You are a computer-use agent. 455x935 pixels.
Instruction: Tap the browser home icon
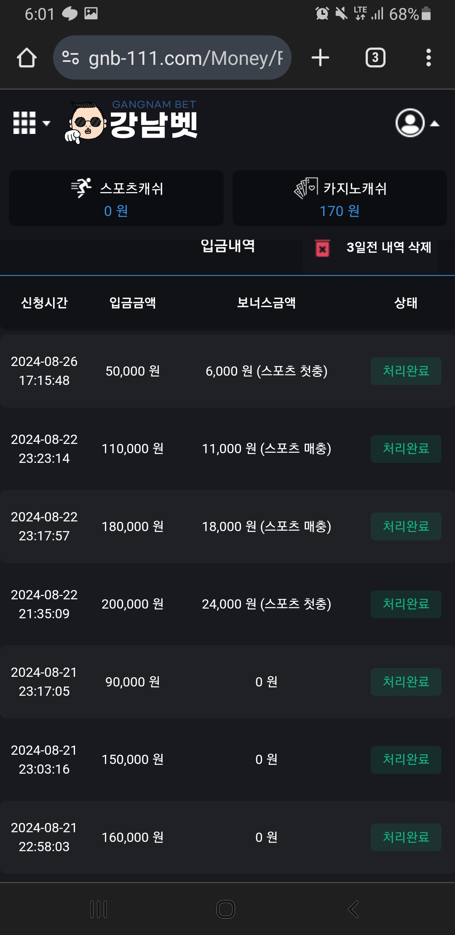pyautogui.click(x=27, y=58)
